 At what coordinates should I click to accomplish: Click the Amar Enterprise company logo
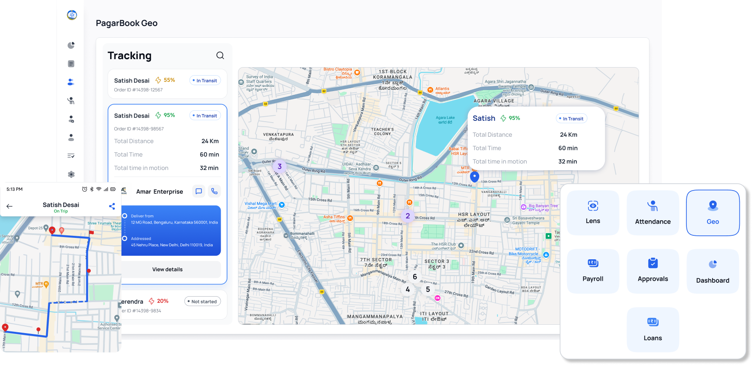click(124, 191)
